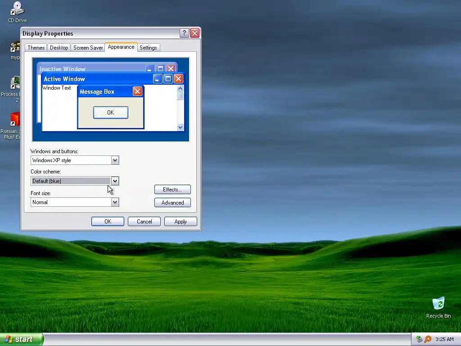
Task: Click the Message Box title in preview
Action: pyautogui.click(x=97, y=91)
